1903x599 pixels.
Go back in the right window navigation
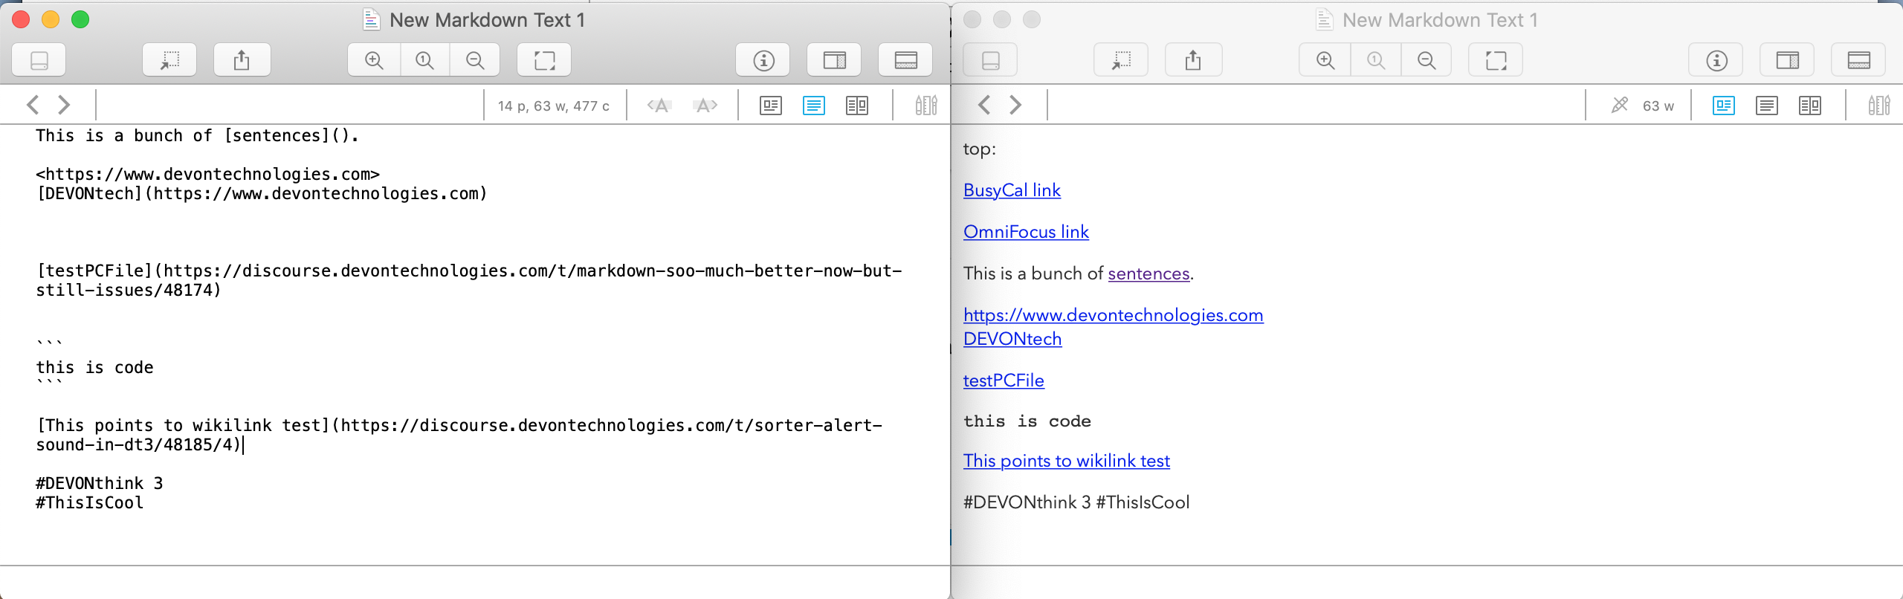984,105
